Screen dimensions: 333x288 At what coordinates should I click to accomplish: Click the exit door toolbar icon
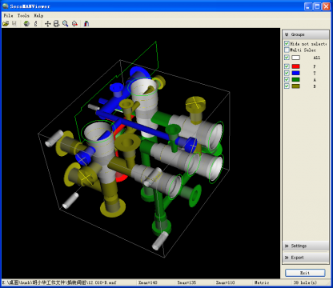pyautogui.click(x=86, y=24)
